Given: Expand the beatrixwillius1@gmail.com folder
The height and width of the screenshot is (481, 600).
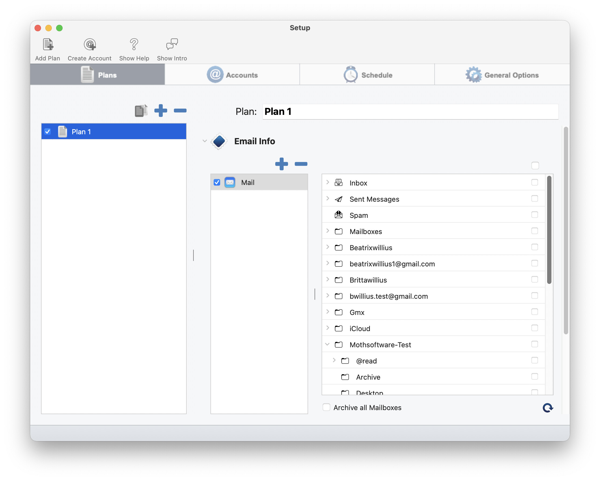Looking at the screenshot, I should [328, 263].
